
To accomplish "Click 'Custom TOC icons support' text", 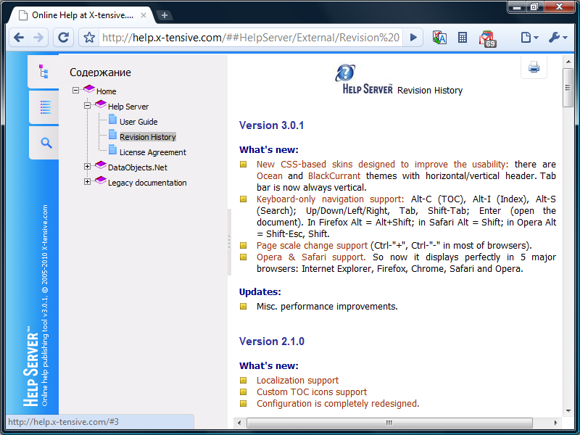I will coord(312,391).
